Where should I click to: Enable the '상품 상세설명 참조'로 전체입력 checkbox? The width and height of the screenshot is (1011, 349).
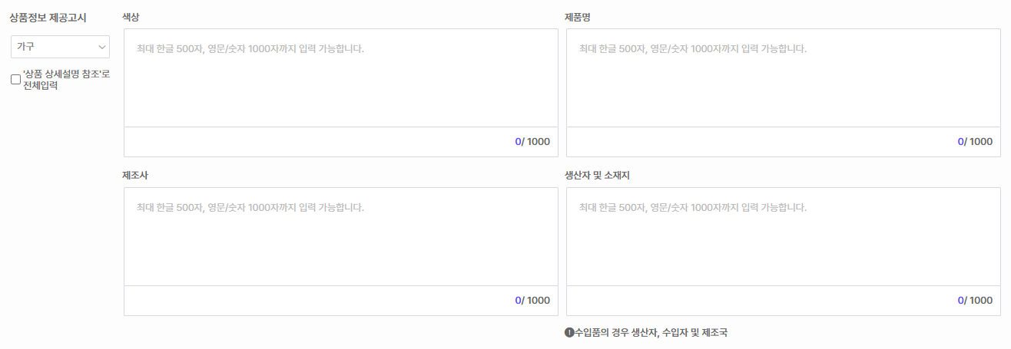pyautogui.click(x=16, y=79)
